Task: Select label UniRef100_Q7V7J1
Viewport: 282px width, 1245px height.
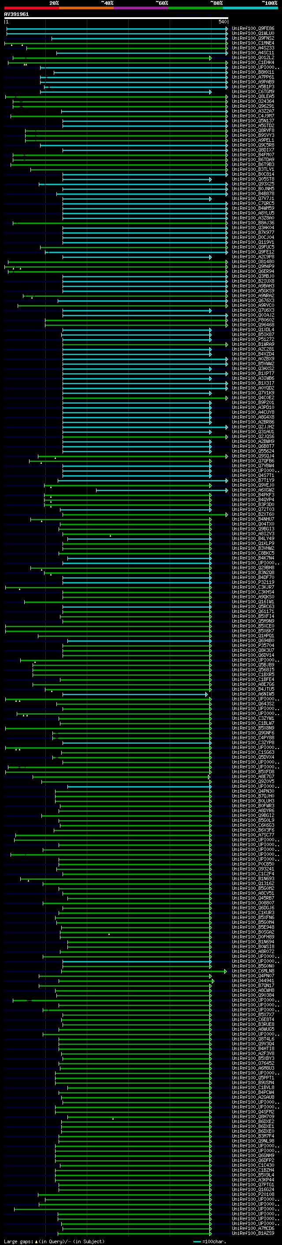Action: [x=253, y=199]
